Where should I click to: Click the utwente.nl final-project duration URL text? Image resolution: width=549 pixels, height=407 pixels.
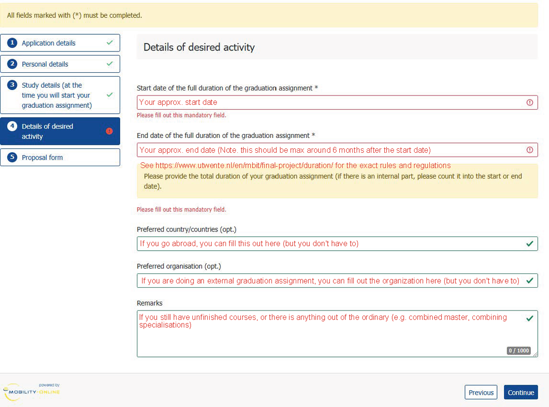pyautogui.click(x=244, y=166)
